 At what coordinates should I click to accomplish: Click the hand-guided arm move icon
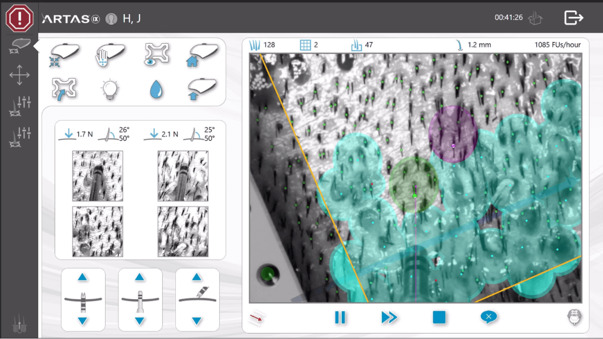(x=110, y=54)
